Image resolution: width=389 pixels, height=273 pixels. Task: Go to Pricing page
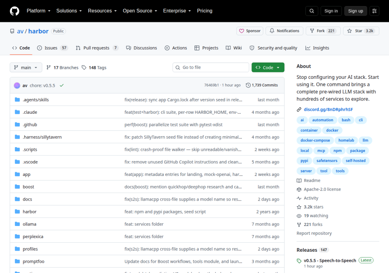(x=205, y=11)
